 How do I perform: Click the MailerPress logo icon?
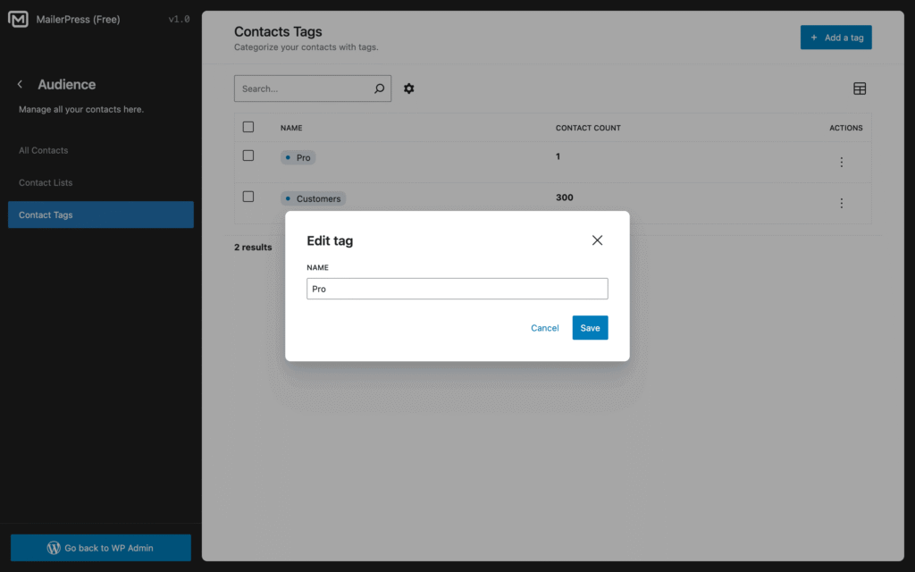click(18, 18)
